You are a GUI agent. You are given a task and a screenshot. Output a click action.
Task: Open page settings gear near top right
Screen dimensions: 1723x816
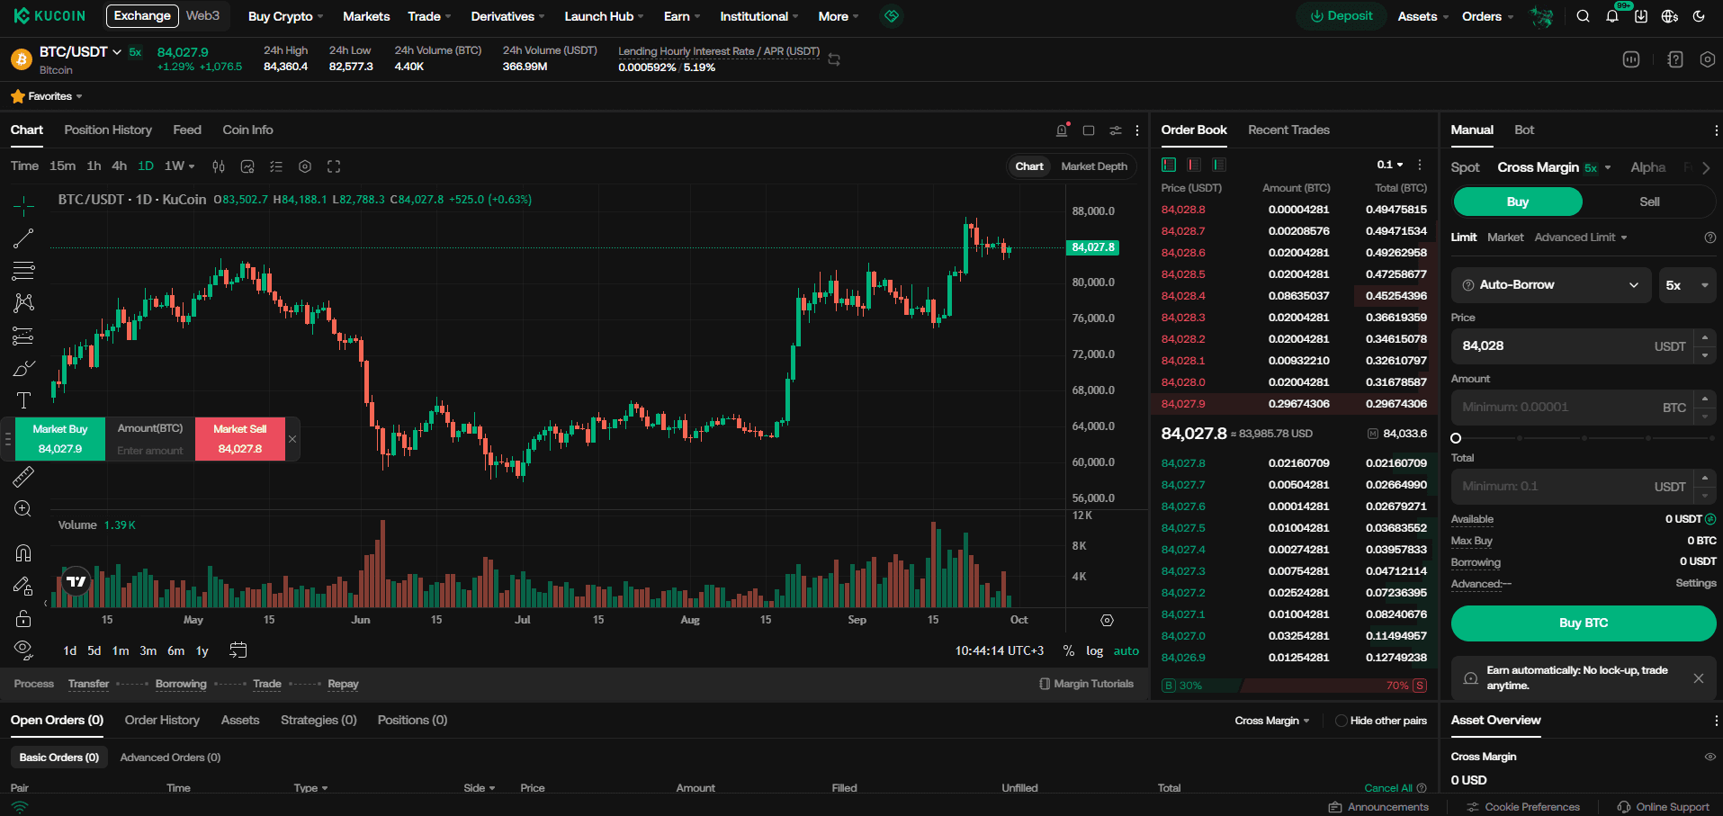click(x=1707, y=59)
